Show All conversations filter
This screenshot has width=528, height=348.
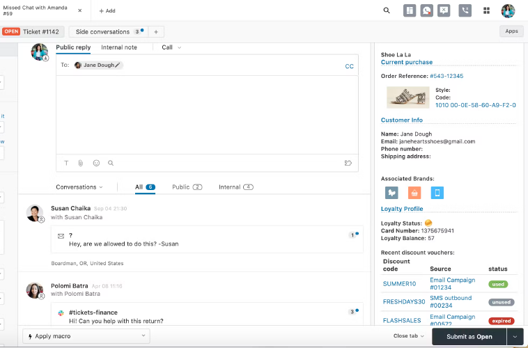(145, 187)
